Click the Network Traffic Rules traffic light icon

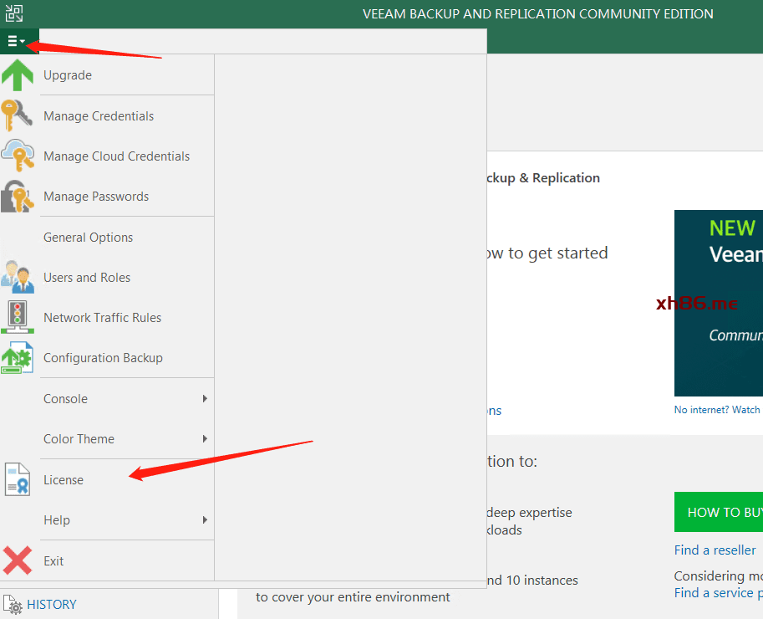click(x=18, y=317)
